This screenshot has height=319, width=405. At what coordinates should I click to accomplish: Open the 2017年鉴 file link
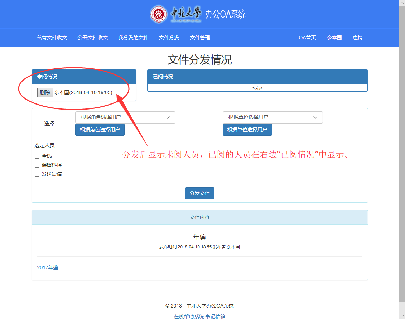tap(48, 267)
